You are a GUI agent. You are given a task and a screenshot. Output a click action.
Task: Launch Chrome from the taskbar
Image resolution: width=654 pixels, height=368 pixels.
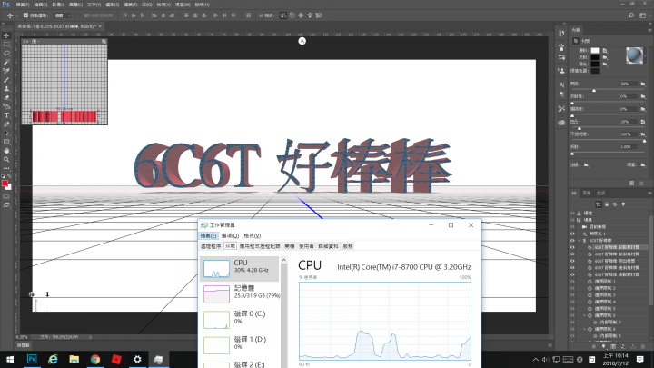tap(95, 359)
